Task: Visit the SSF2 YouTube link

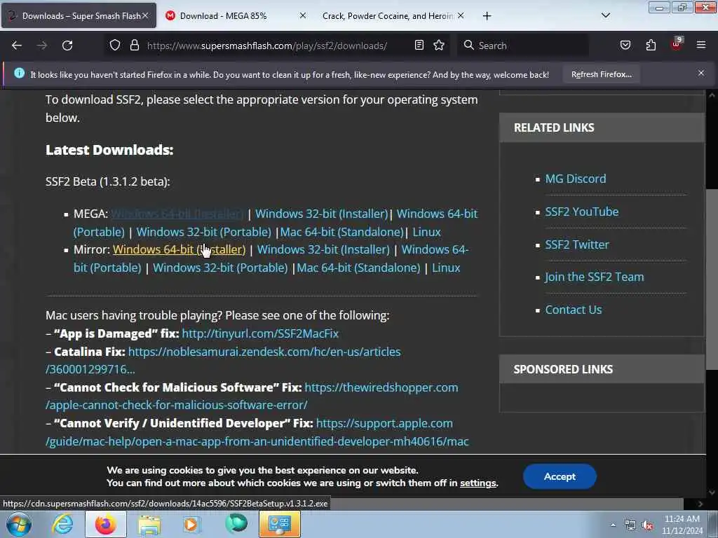Action: pos(581,212)
